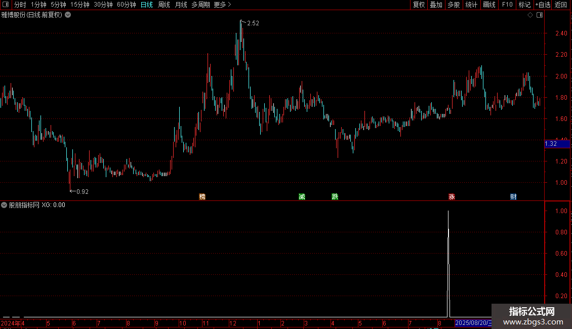Click the XG: 0.00 indicator value
The width and height of the screenshot is (572, 329).
(x=53, y=205)
